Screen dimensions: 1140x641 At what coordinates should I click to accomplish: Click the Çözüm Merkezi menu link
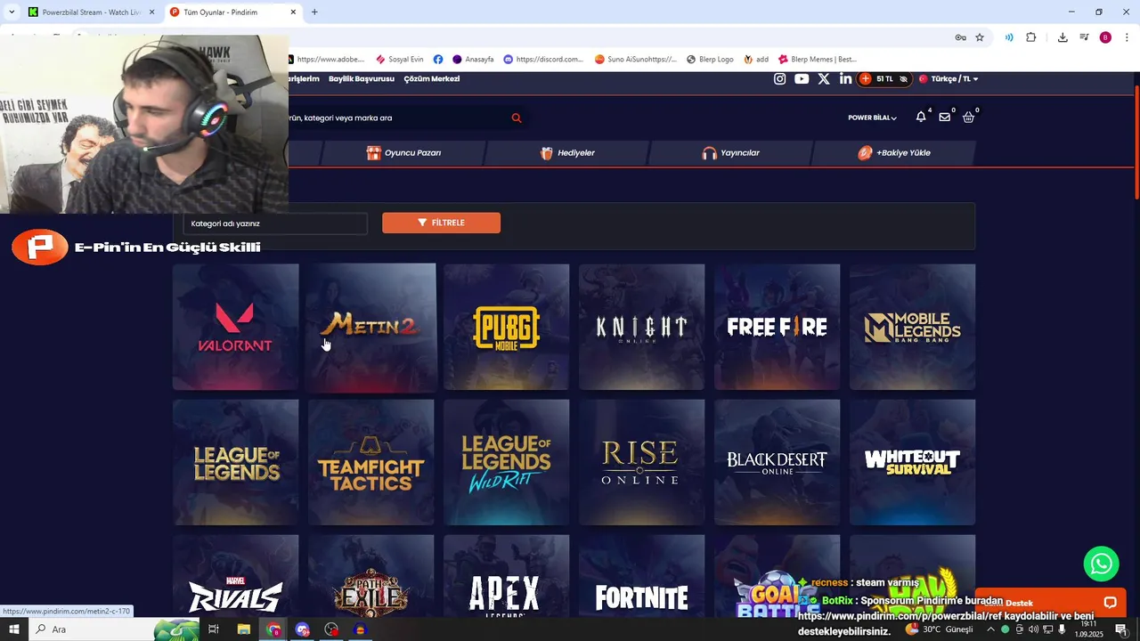(x=432, y=79)
